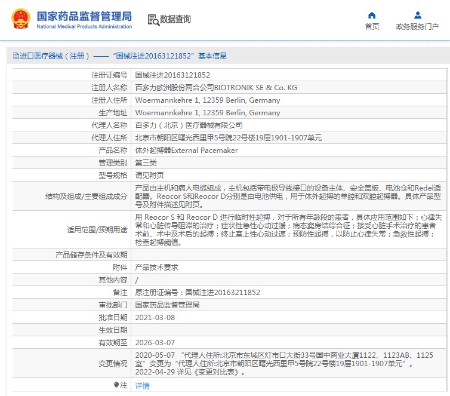Click the National Medical Products Administration emblem logo

coord(20,20)
